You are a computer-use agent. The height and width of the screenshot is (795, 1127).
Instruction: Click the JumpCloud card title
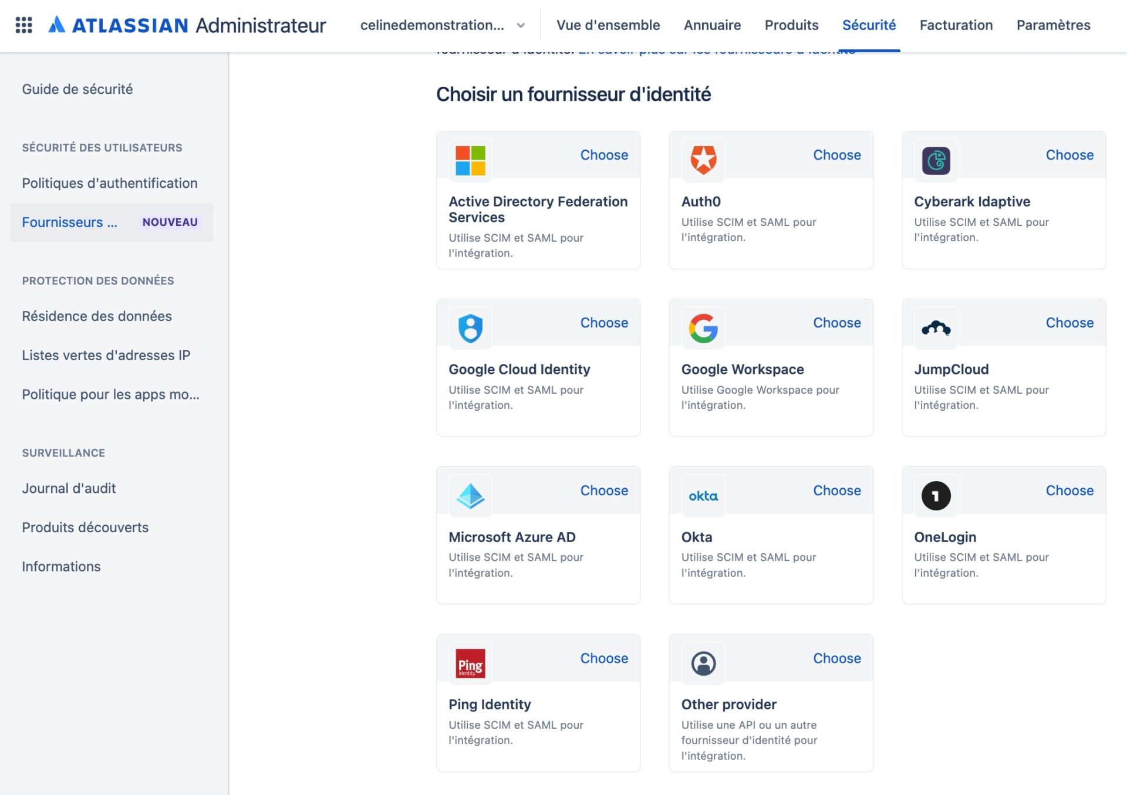coord(951,370)
